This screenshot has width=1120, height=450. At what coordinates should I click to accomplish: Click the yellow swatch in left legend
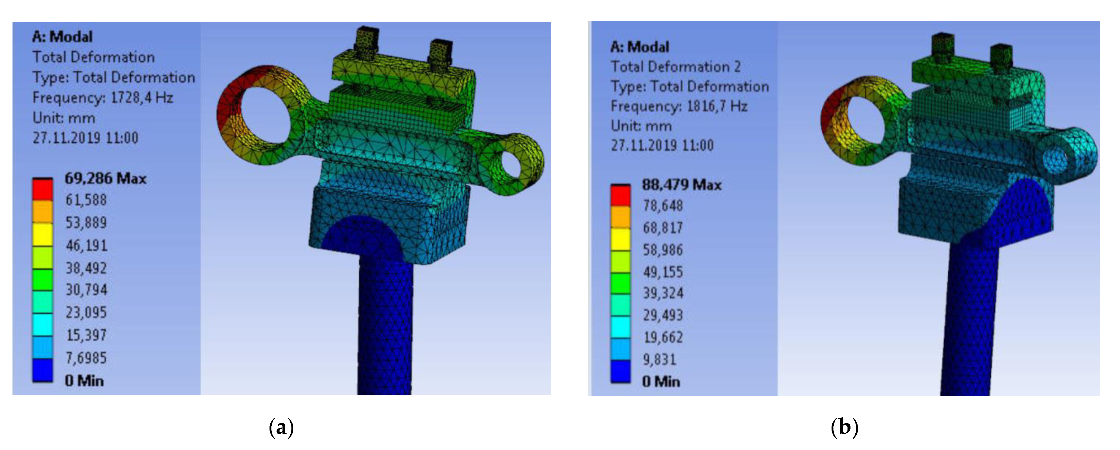tap(42, 235)
